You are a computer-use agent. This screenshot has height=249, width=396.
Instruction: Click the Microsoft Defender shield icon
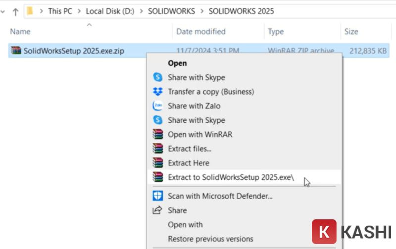pyautogui.click(x=158, y=196)
